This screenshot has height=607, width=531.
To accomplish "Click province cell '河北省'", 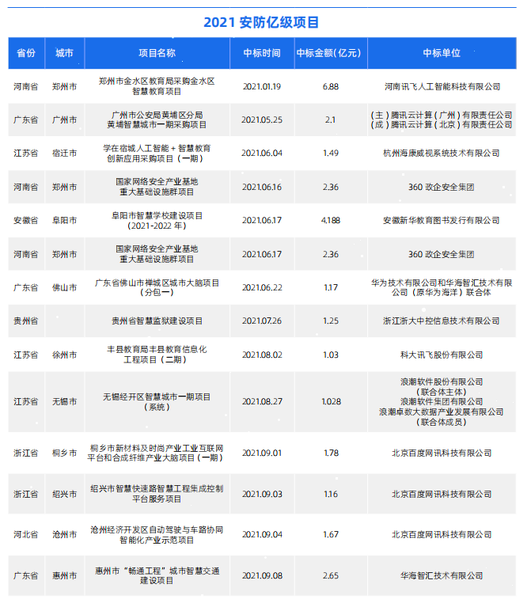I will (26, 535).
